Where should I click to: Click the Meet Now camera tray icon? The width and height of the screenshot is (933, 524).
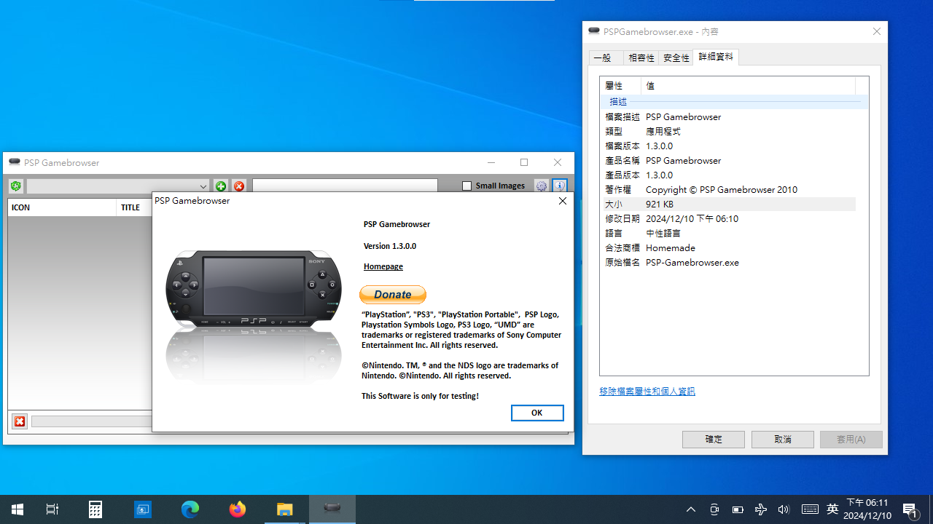click(x=714, y=509)
